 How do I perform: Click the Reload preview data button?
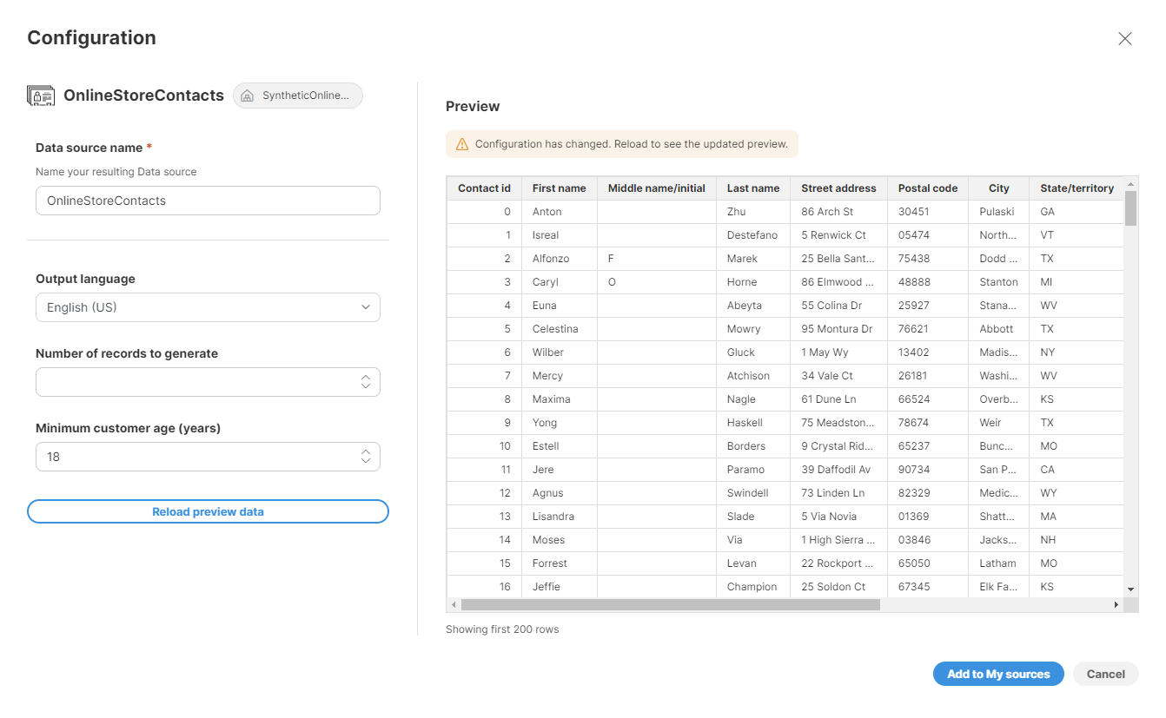click(x=208, y=511)
